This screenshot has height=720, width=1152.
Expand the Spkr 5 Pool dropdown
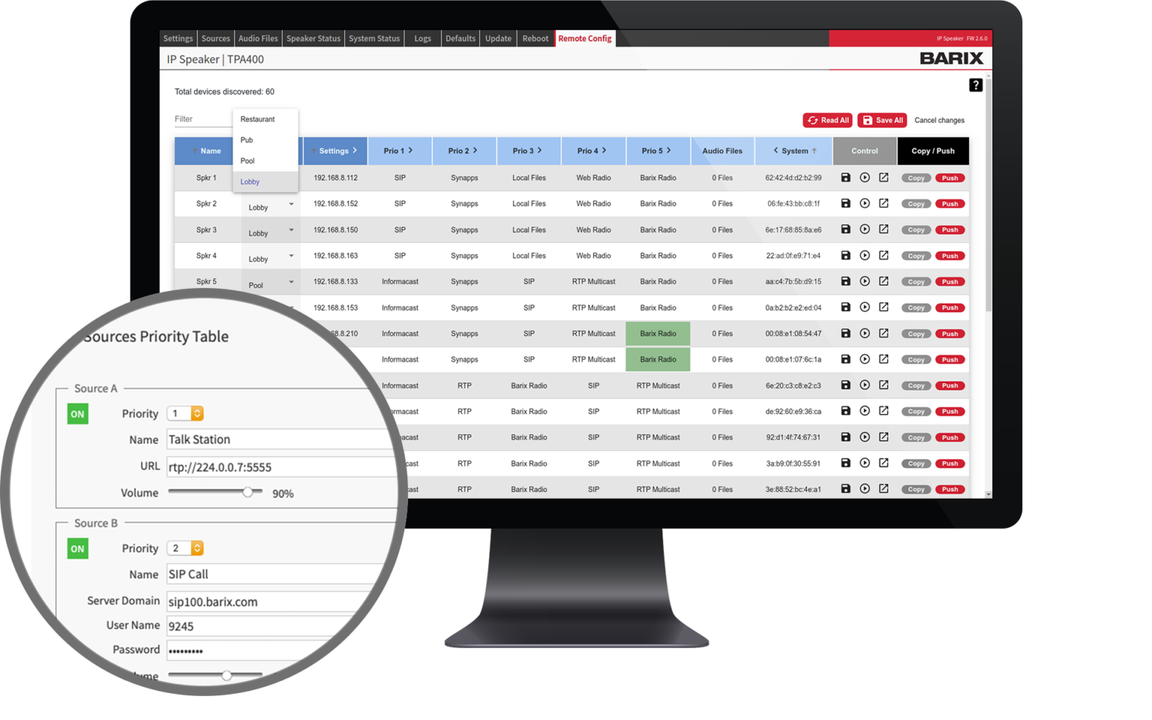click(x=291, y=282)
